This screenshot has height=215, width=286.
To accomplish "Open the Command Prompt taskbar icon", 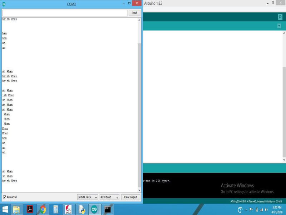I will tap(108, 209).
